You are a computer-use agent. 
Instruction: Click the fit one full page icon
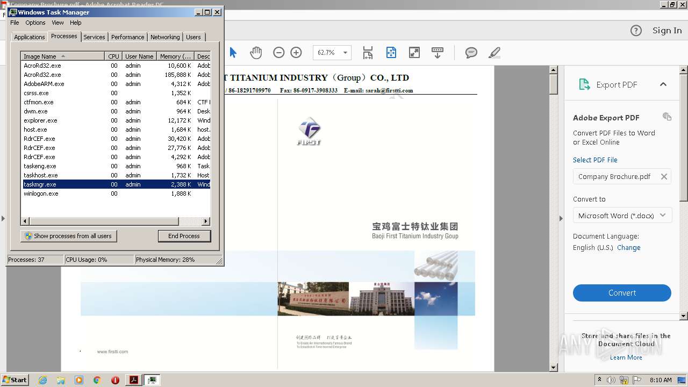[391, 53]
